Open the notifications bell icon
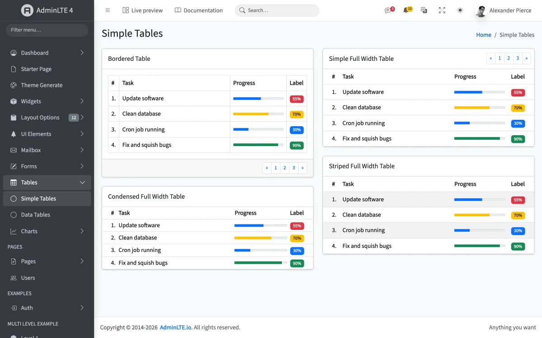Screen dimensions: 542x338 tap(406, 10)
